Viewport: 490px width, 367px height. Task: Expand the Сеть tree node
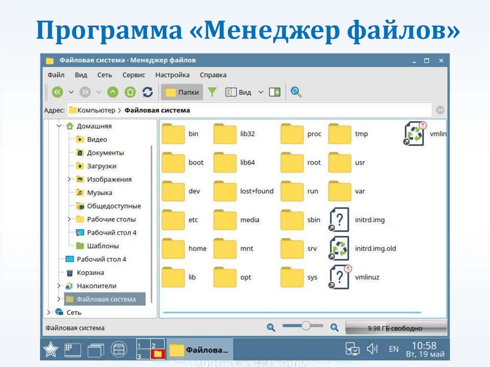pos(48,312)
